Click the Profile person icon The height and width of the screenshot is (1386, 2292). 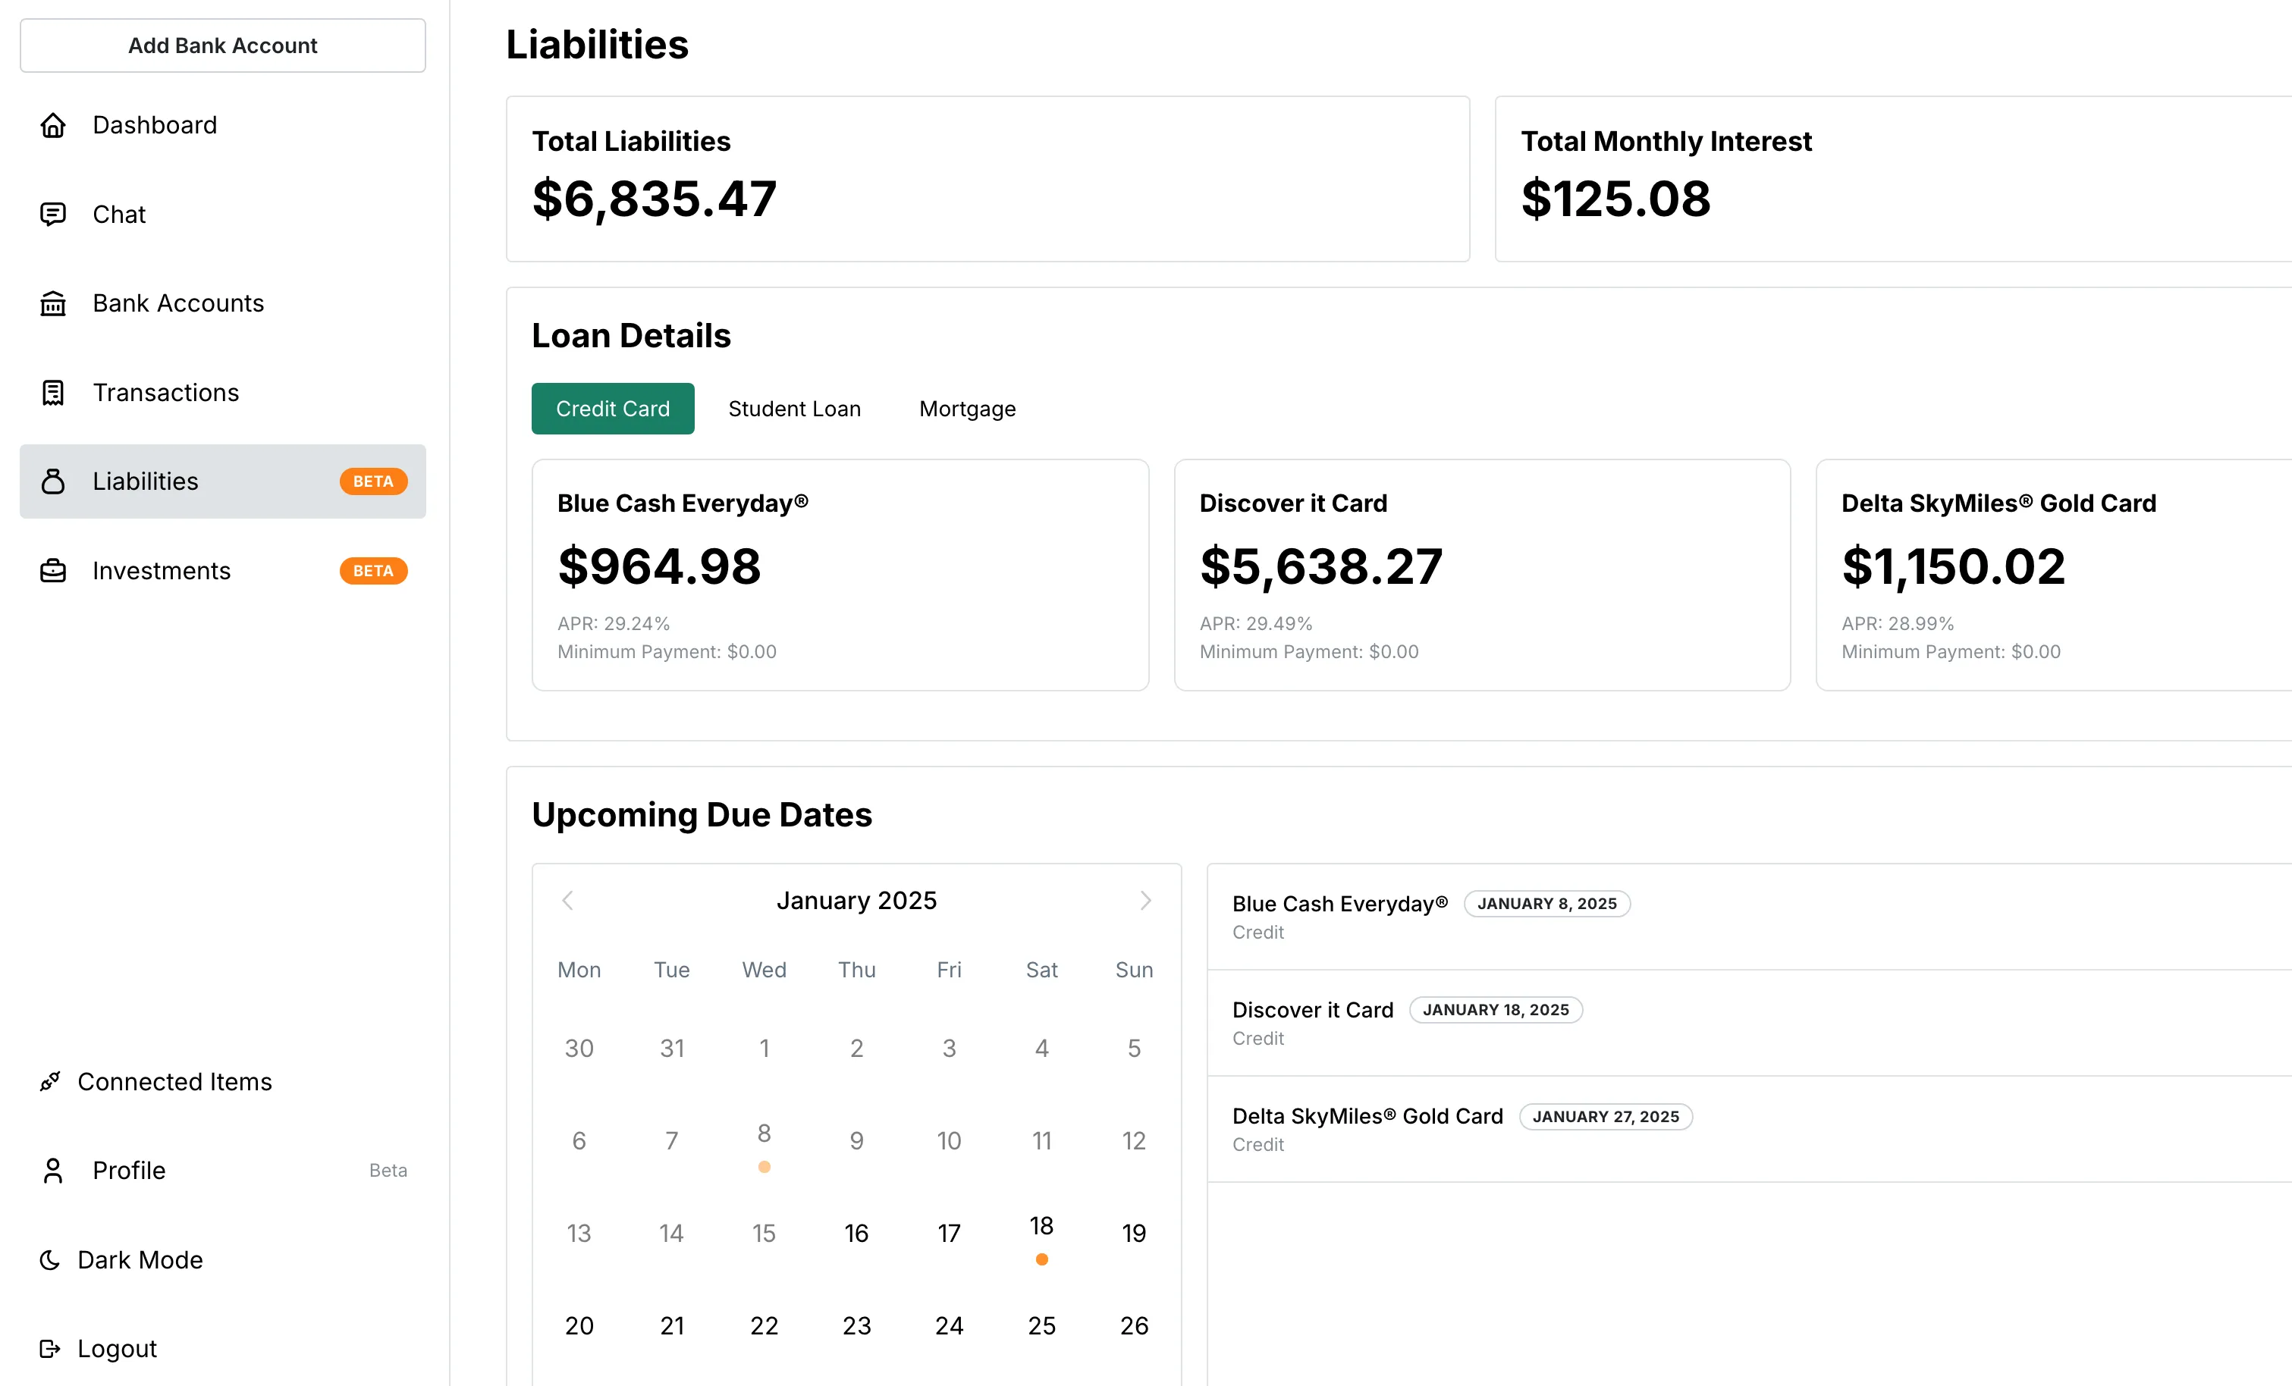pyautogui.click(x=53, y=1170)
